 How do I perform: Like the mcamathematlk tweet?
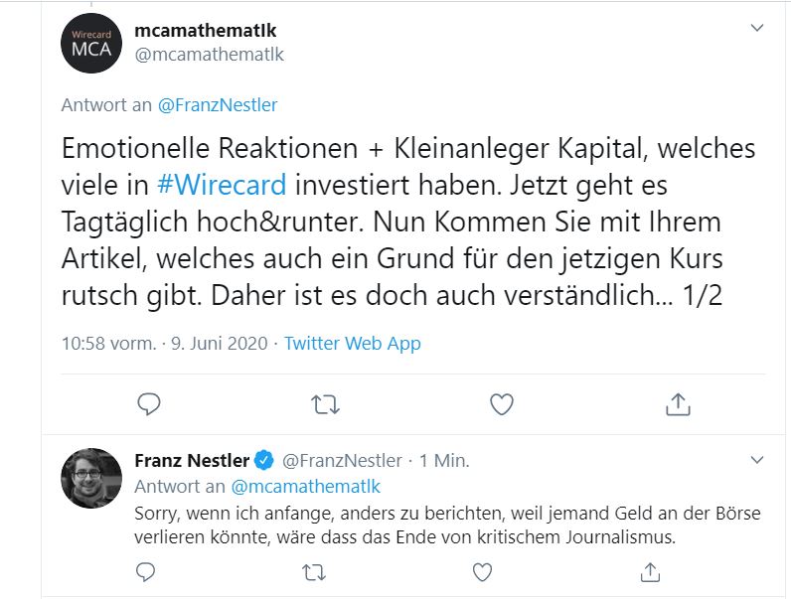[x=502, y=403]
